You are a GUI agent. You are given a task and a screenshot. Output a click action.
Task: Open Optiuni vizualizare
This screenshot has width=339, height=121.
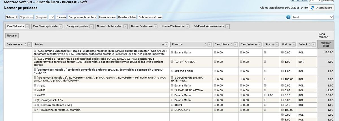coord(150,17)
